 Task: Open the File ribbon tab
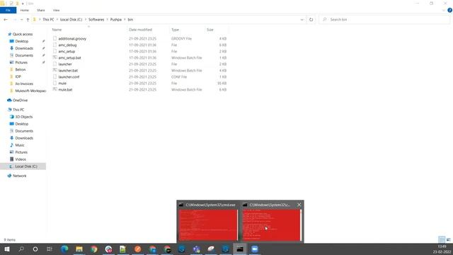[8, 10]
